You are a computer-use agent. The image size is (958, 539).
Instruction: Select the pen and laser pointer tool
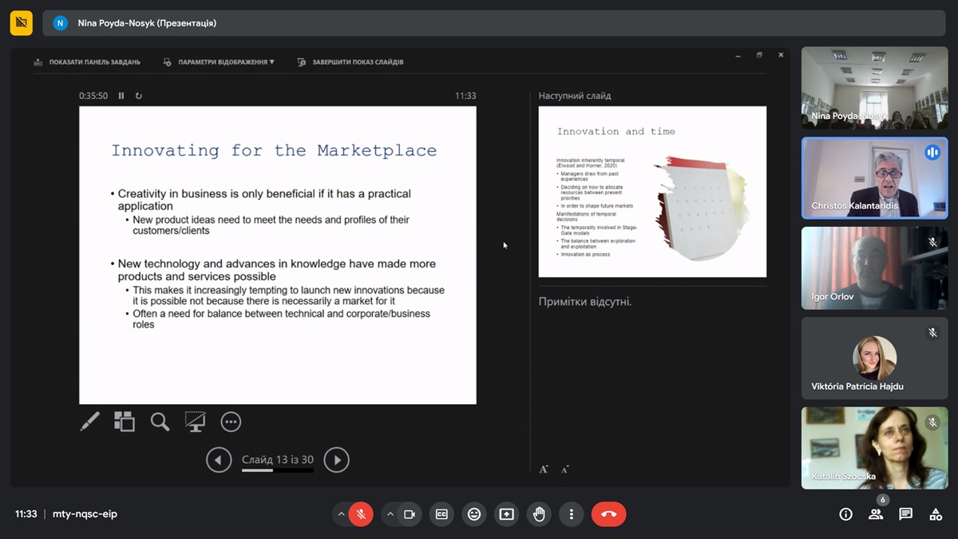pyautogui.click(x=90, y=422)
